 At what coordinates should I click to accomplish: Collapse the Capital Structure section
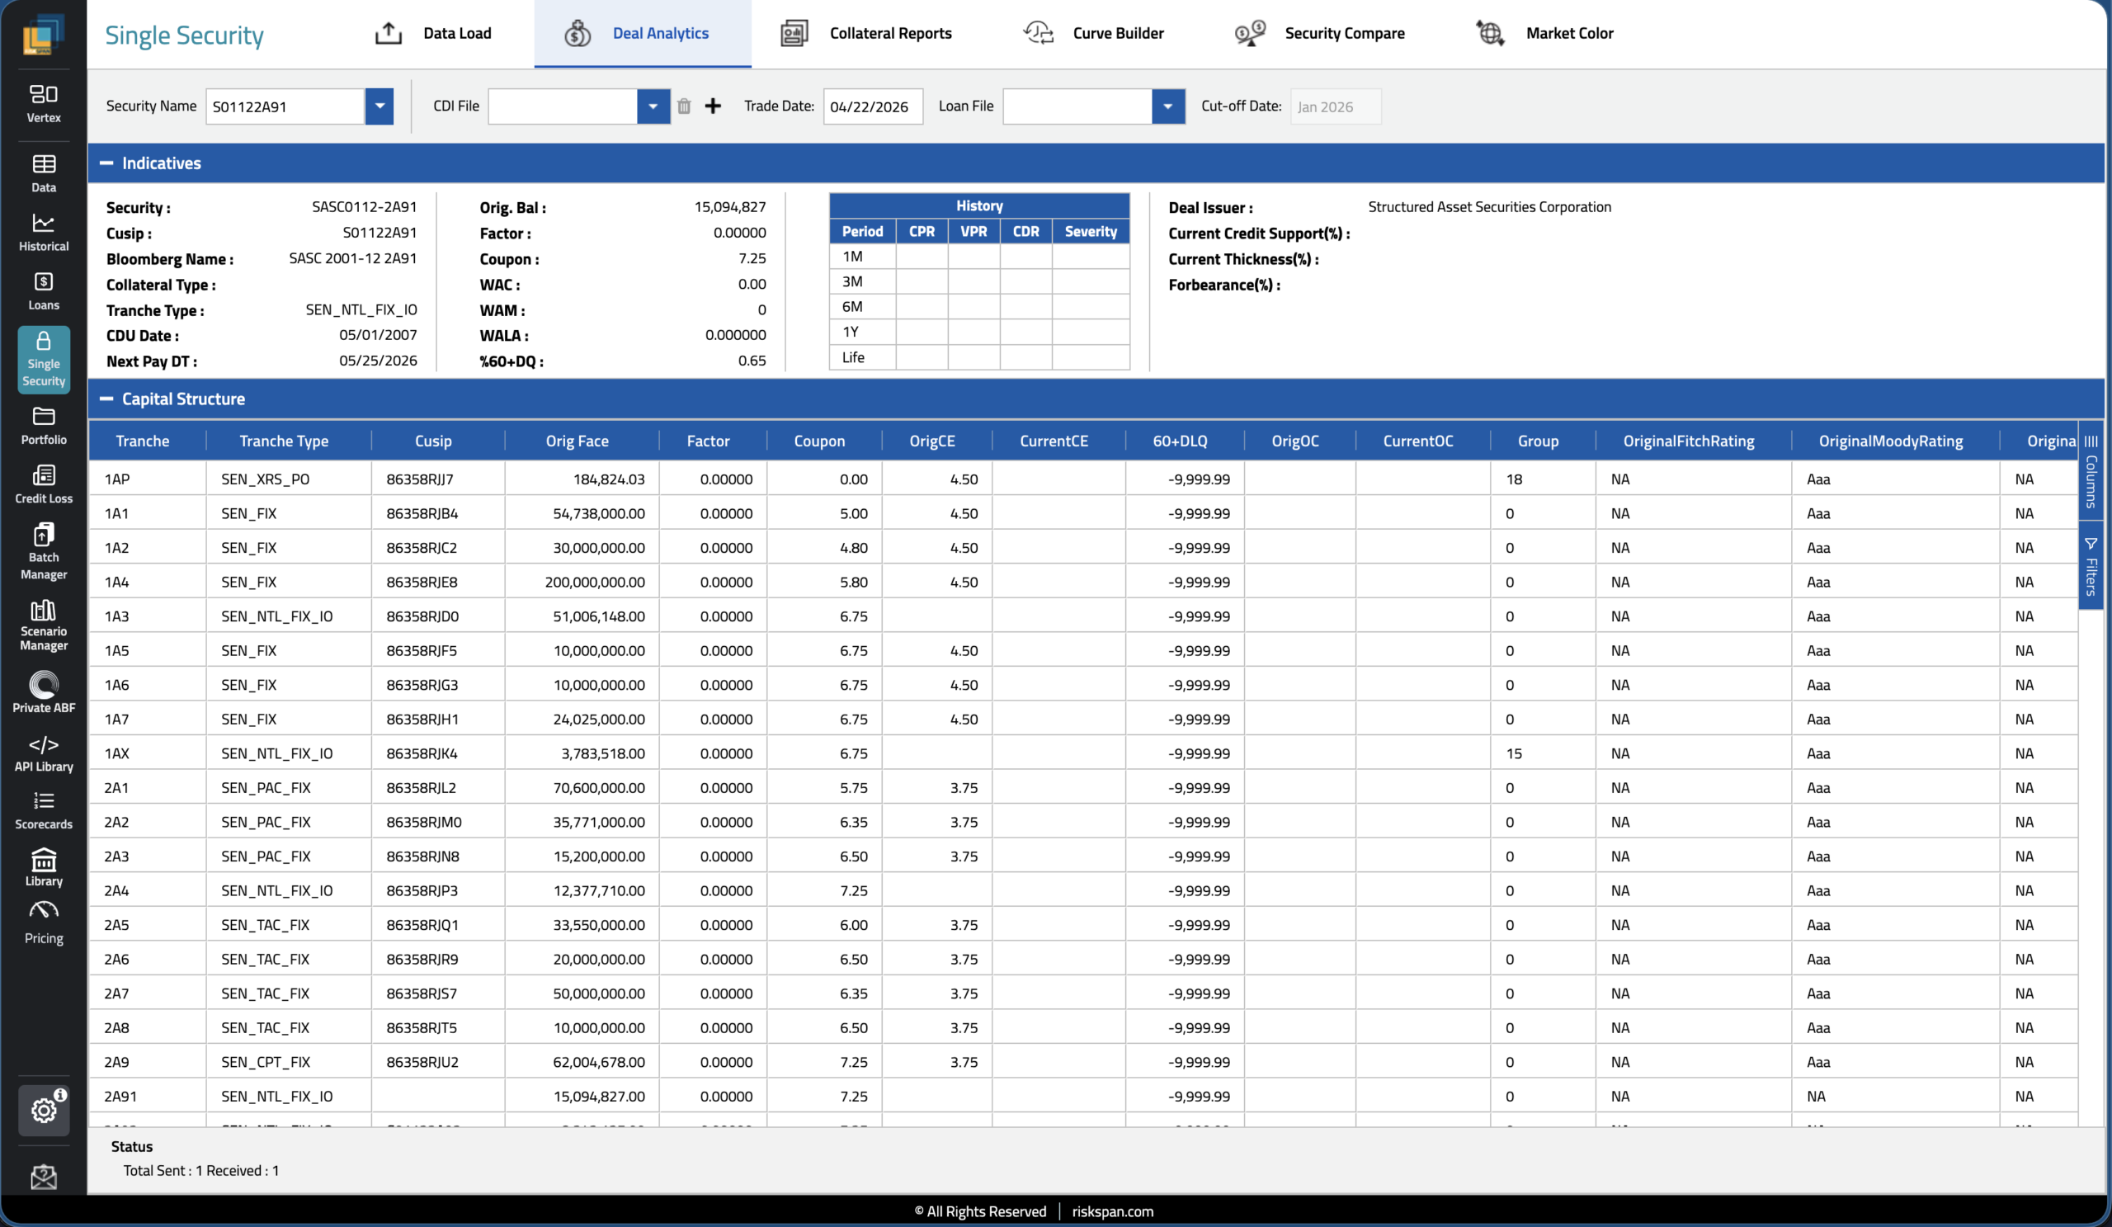pyautogui.click(x=106, y=399)
